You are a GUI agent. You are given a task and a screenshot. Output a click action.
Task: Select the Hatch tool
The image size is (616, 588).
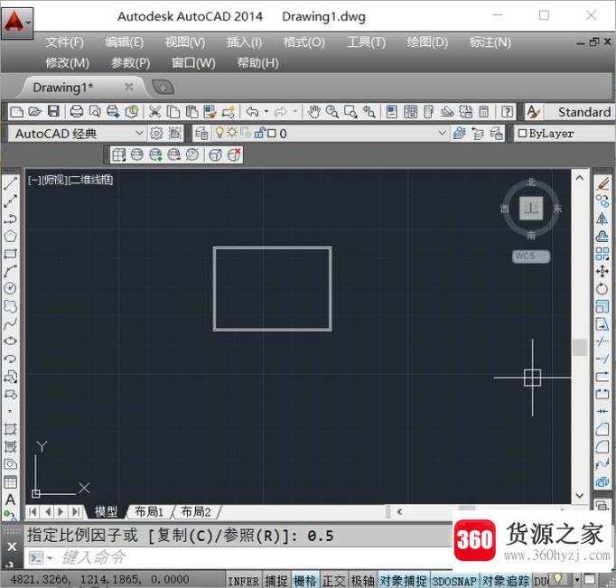tap(11, 429)
